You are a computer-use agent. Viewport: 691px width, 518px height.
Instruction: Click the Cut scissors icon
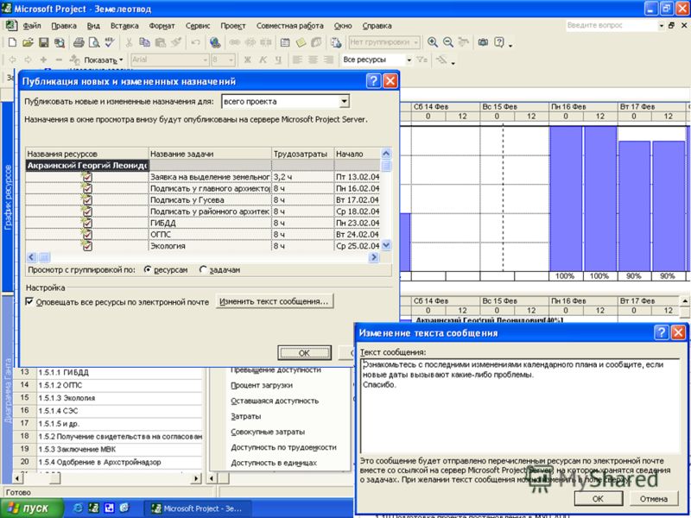(x=129, y=42)
